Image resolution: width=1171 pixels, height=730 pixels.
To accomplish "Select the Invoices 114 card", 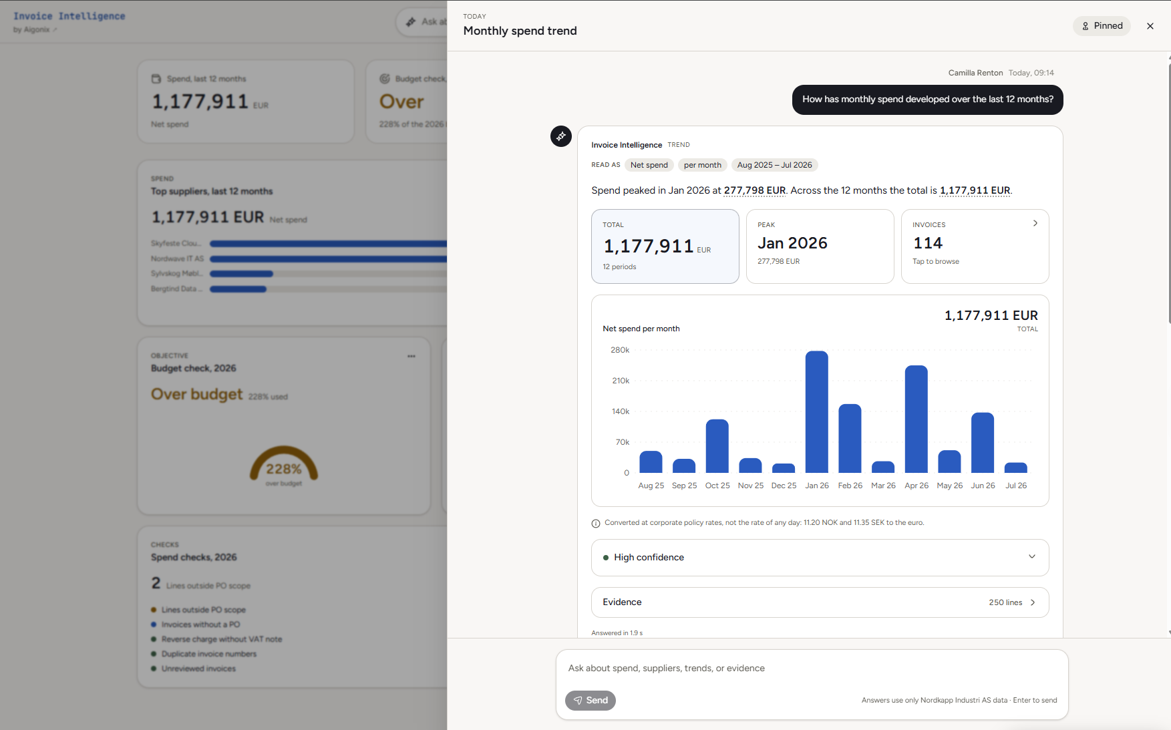I will pos(975,246).
